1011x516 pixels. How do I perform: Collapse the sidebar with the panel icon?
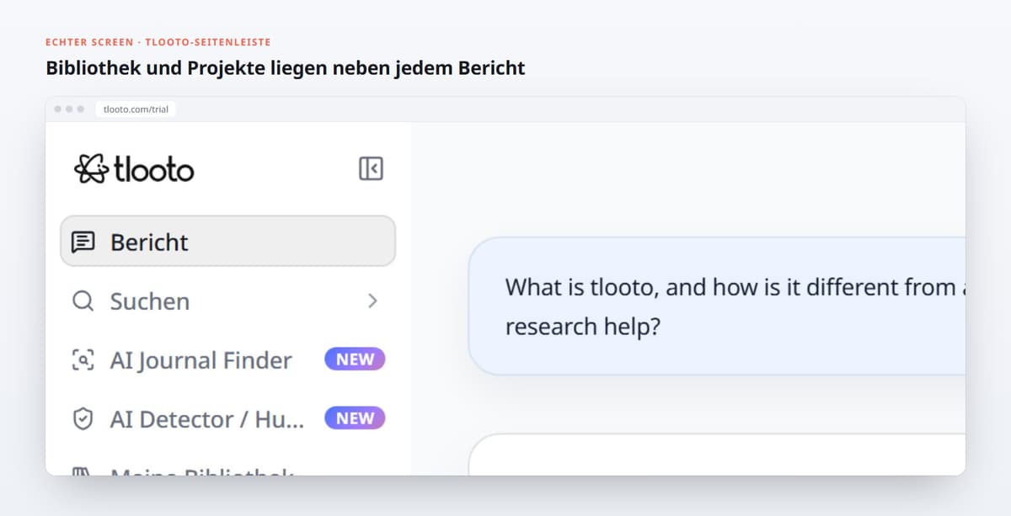tap(371, 168)
